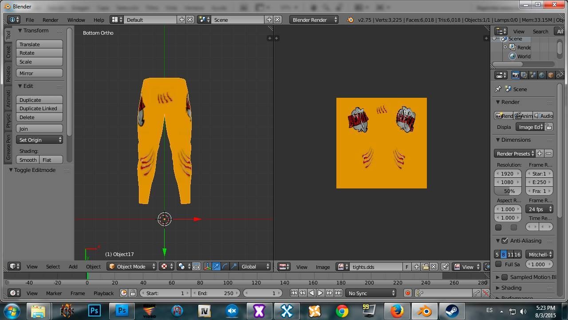Open the Scene properties tab
Screen dimensions: 568x320
tap(533, 75)
